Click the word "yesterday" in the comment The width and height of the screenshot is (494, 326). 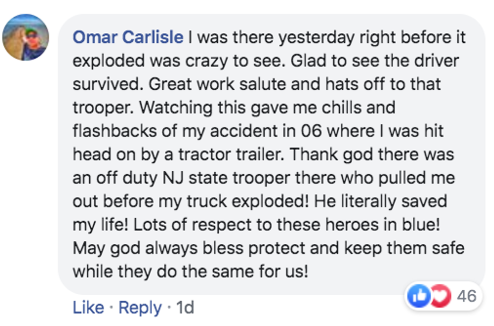click(x=320, y=37)
